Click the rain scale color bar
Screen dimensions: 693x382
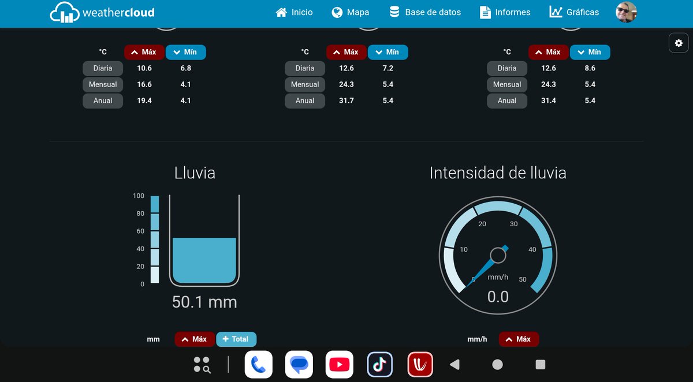pos(155,239)
